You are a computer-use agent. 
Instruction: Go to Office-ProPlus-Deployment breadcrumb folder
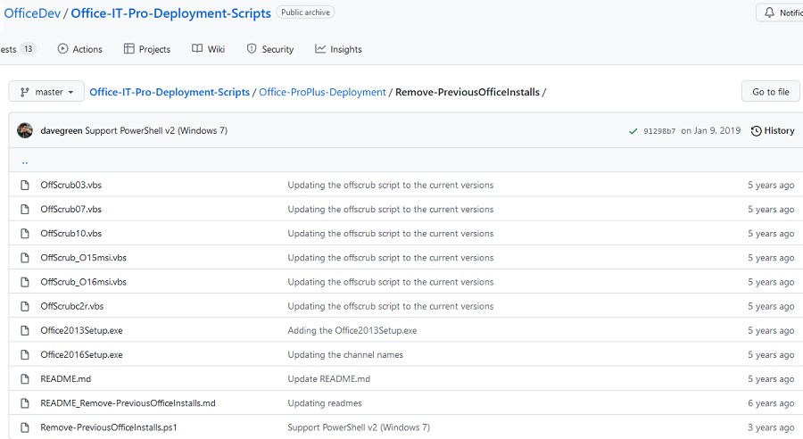tap(322, 92)
